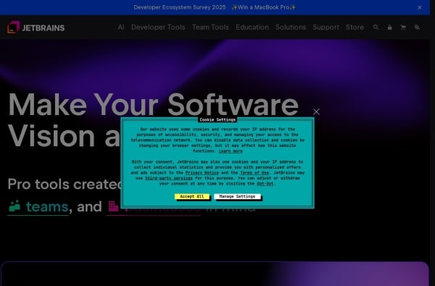Viewport: 435px width, 286px height.
Task: Open the language selector icon
Action: 417,28
